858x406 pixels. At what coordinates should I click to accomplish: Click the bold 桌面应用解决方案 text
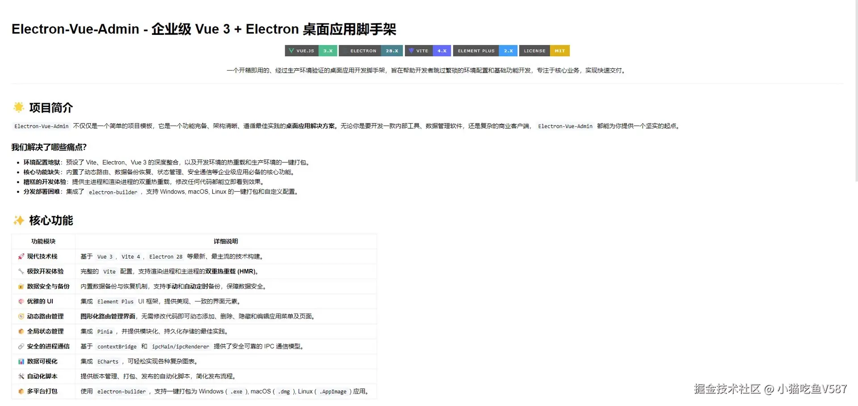(311, 126)
